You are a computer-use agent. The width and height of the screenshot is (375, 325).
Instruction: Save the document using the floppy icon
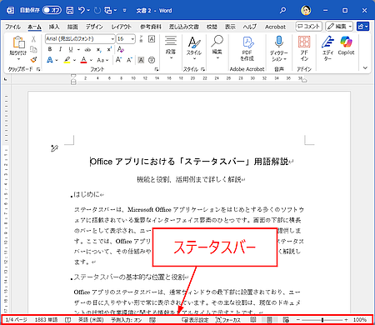coord(69,10)
